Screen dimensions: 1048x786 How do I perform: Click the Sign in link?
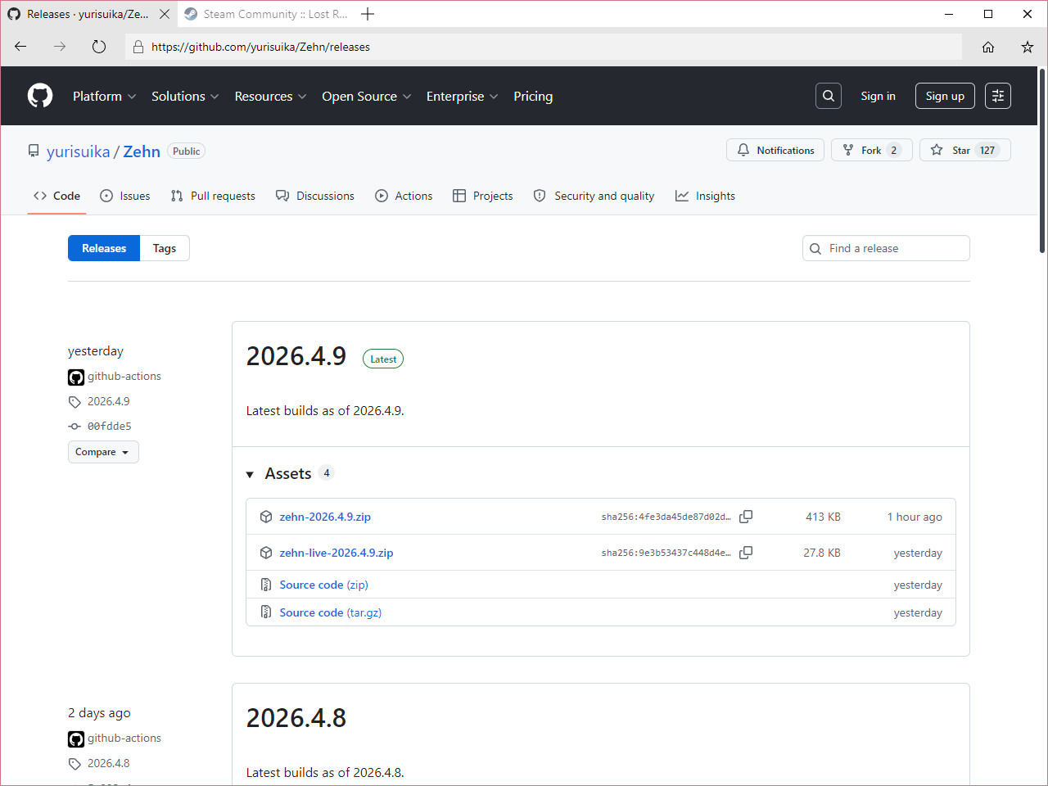[x=878, y=96]
